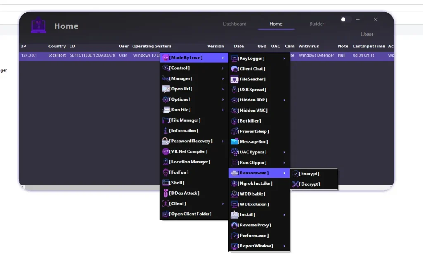Click the Ngrok Installer entry

[254, 183]
